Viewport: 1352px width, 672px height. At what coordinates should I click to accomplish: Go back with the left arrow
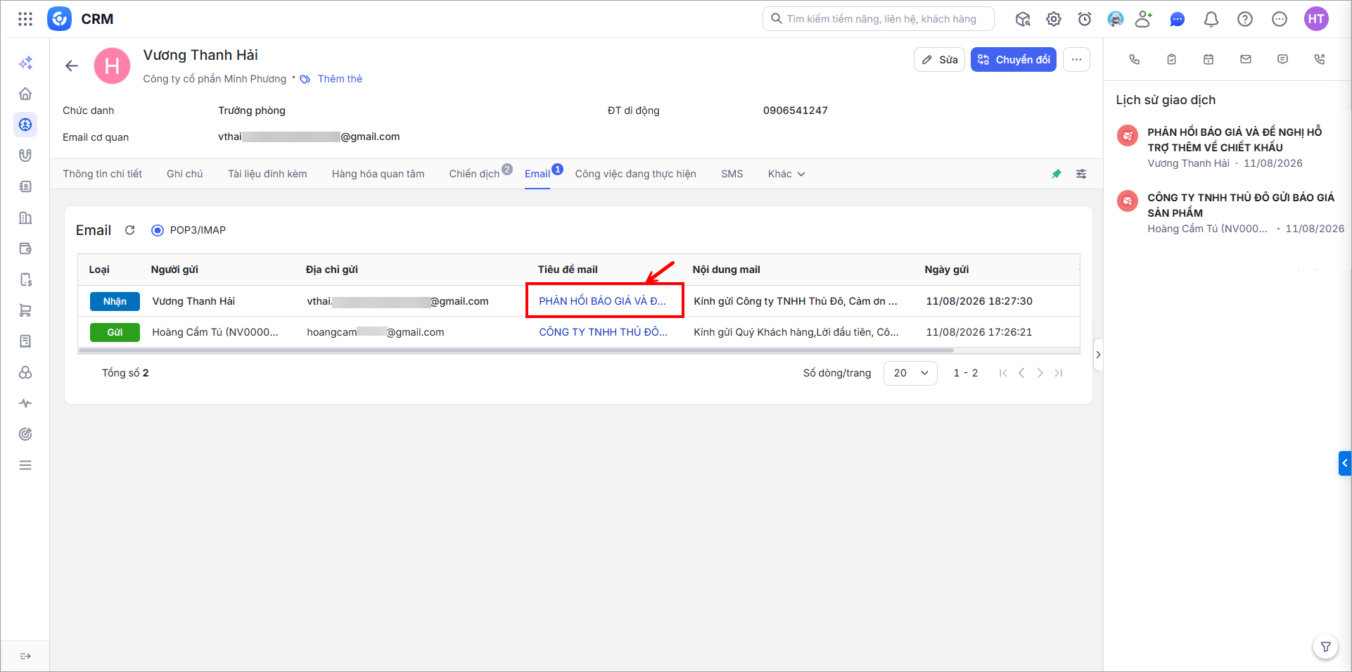(x=72, y=66)
